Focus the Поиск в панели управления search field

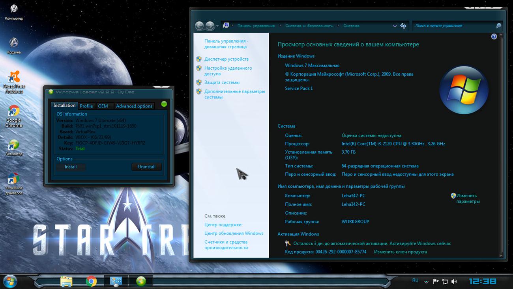click(x=454, y=26)
